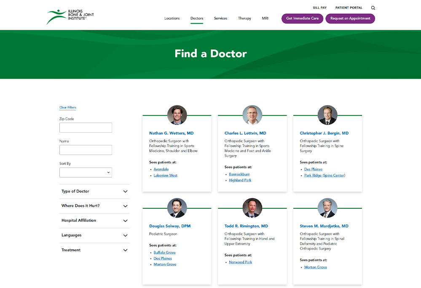Open Nathan G. Wetters profile photo
Screen dimensions: 421x288
[177, 115]
